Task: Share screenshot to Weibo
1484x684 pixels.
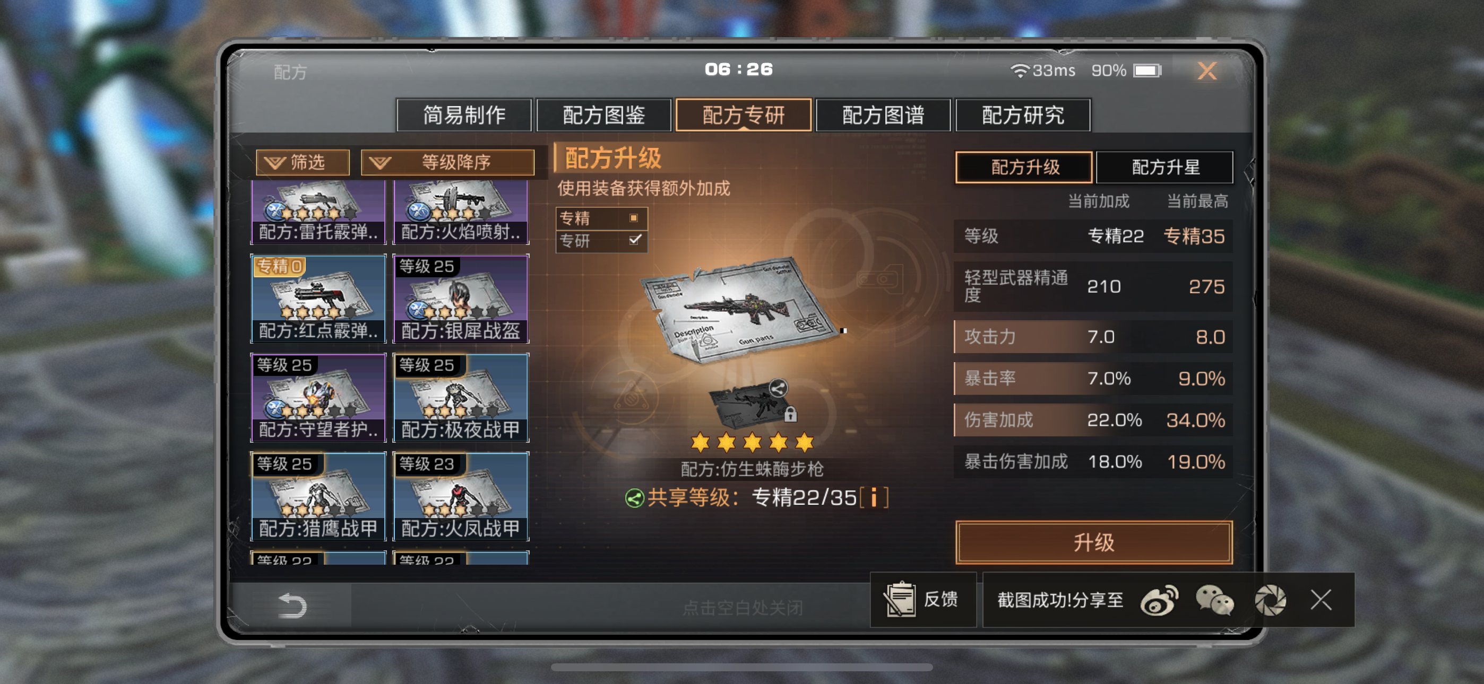Action: point(1159,601)
